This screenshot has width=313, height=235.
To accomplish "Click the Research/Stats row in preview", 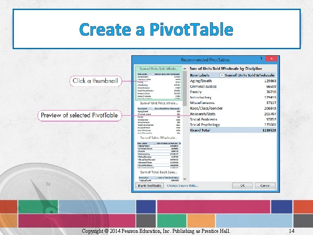I will [x=233, y=114].
